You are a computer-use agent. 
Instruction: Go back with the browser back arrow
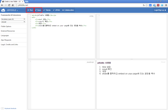(x=2, y=5)
